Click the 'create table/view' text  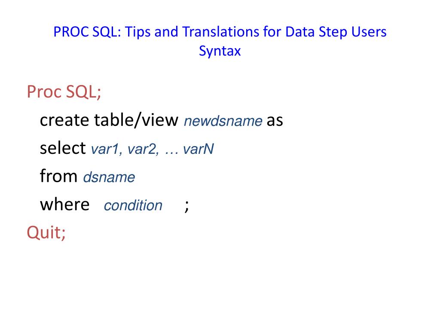coord(109,120)
